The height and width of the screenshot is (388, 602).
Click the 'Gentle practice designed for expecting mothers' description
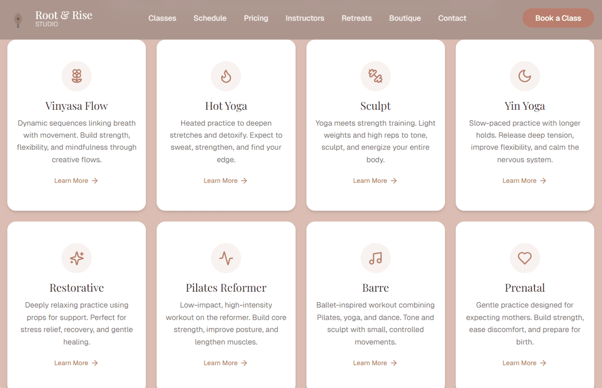point(525,323)
